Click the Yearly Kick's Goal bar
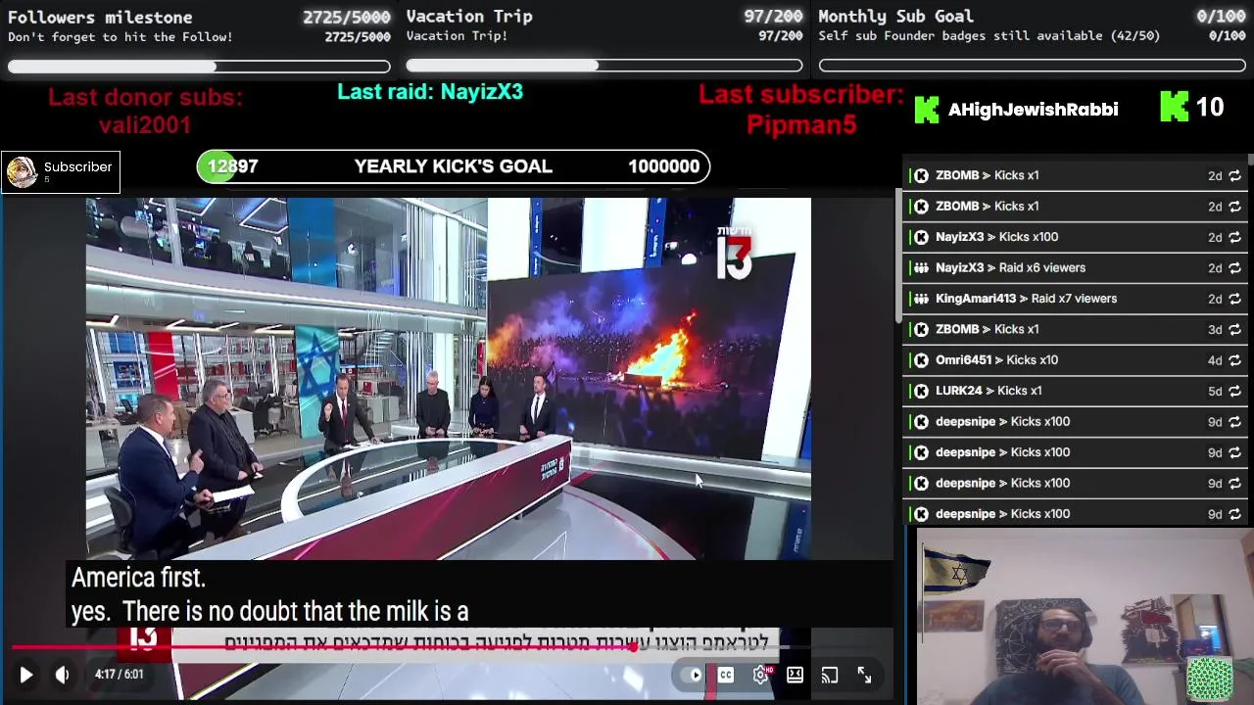Viewport: 1254px width, 705px height. [454, 166]
